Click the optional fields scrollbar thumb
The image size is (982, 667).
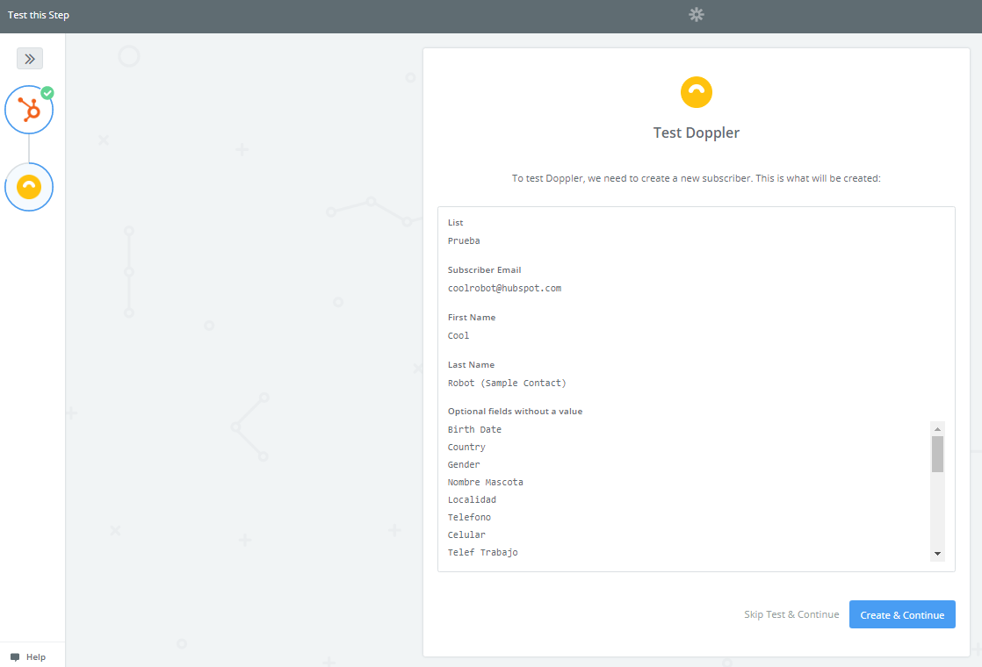click(x=937, y=454)
